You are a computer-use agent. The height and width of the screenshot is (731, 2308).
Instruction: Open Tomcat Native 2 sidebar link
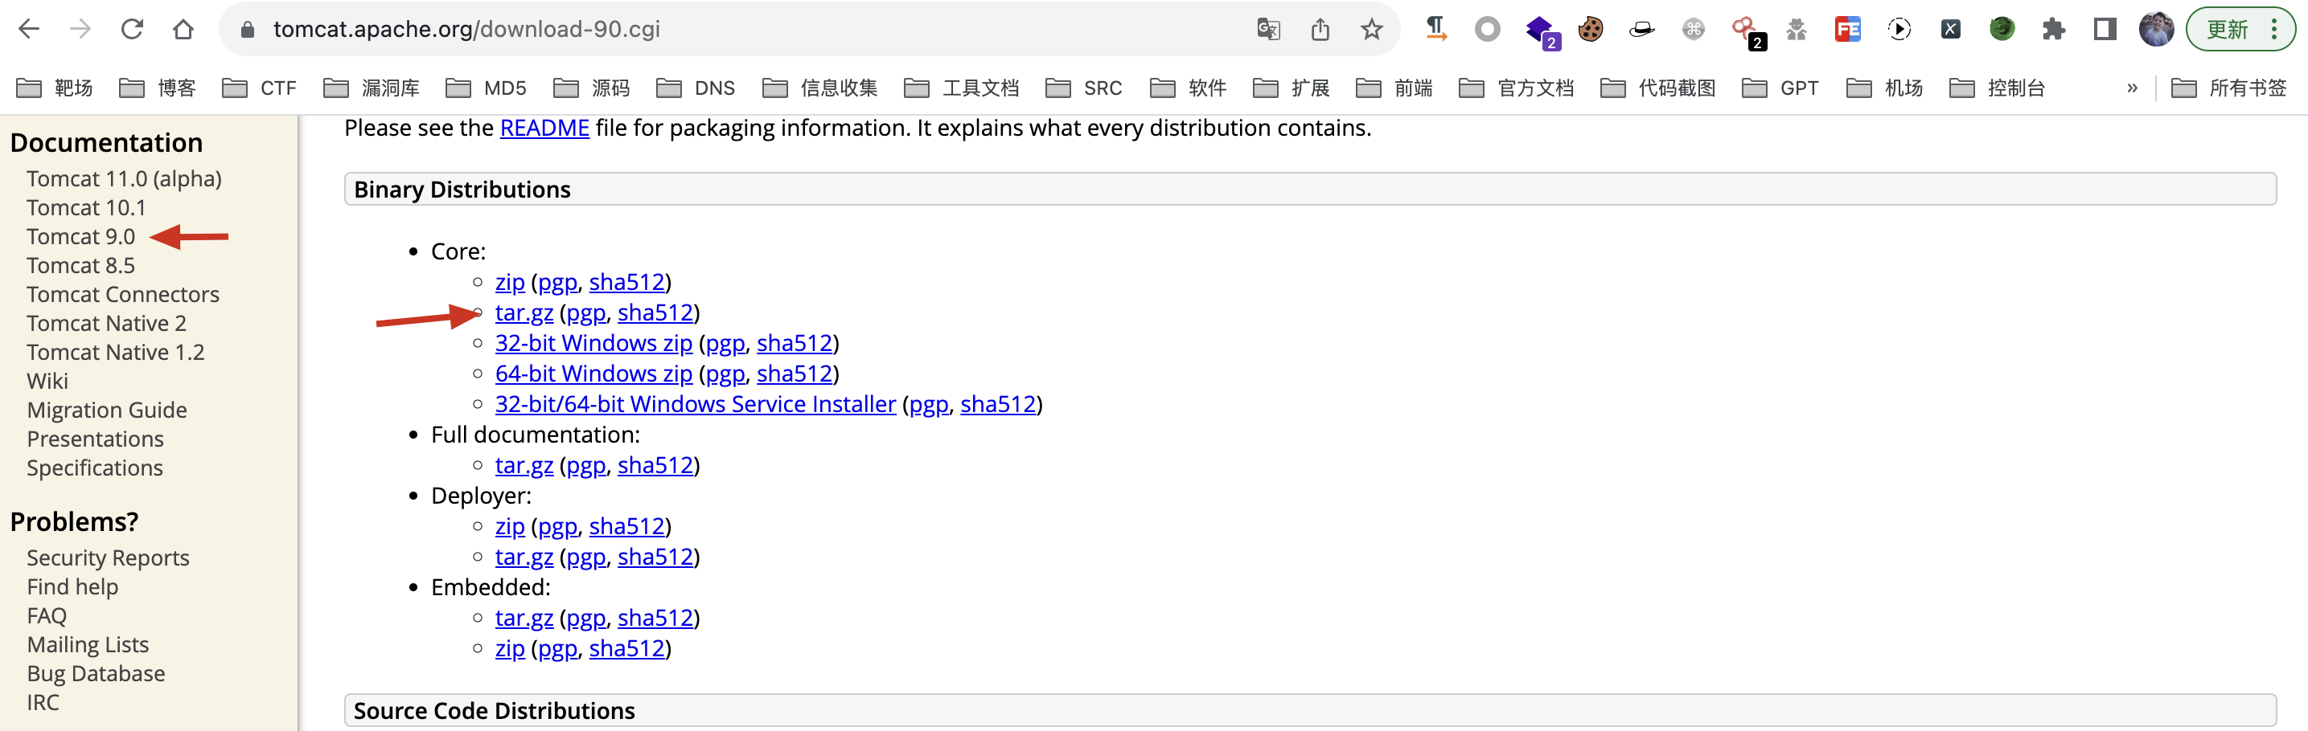(107, 323)
